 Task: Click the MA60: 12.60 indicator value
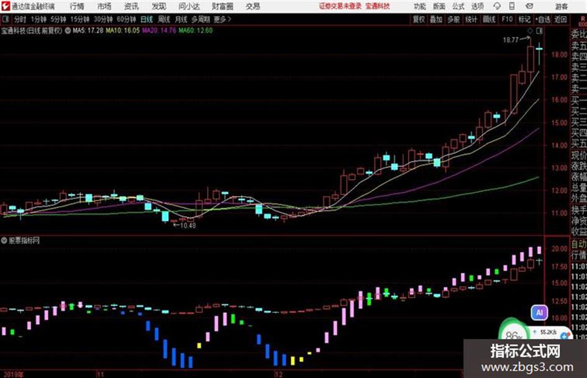196,30
